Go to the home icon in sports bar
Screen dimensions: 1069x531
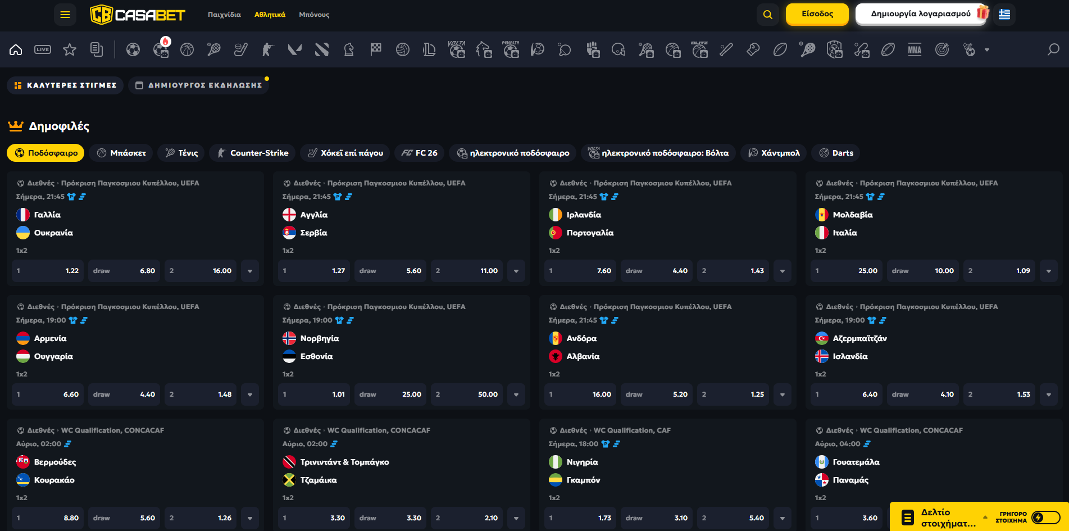(x=16, y=50)
